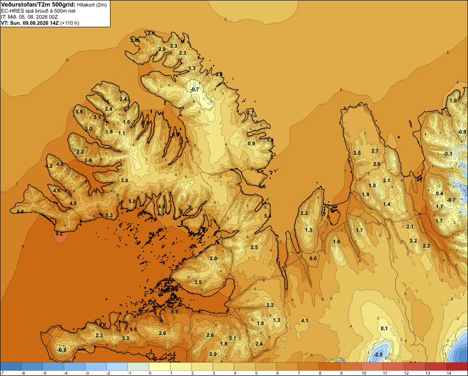Click the legend swatch between -7 and -6

[x=11, y=367]
